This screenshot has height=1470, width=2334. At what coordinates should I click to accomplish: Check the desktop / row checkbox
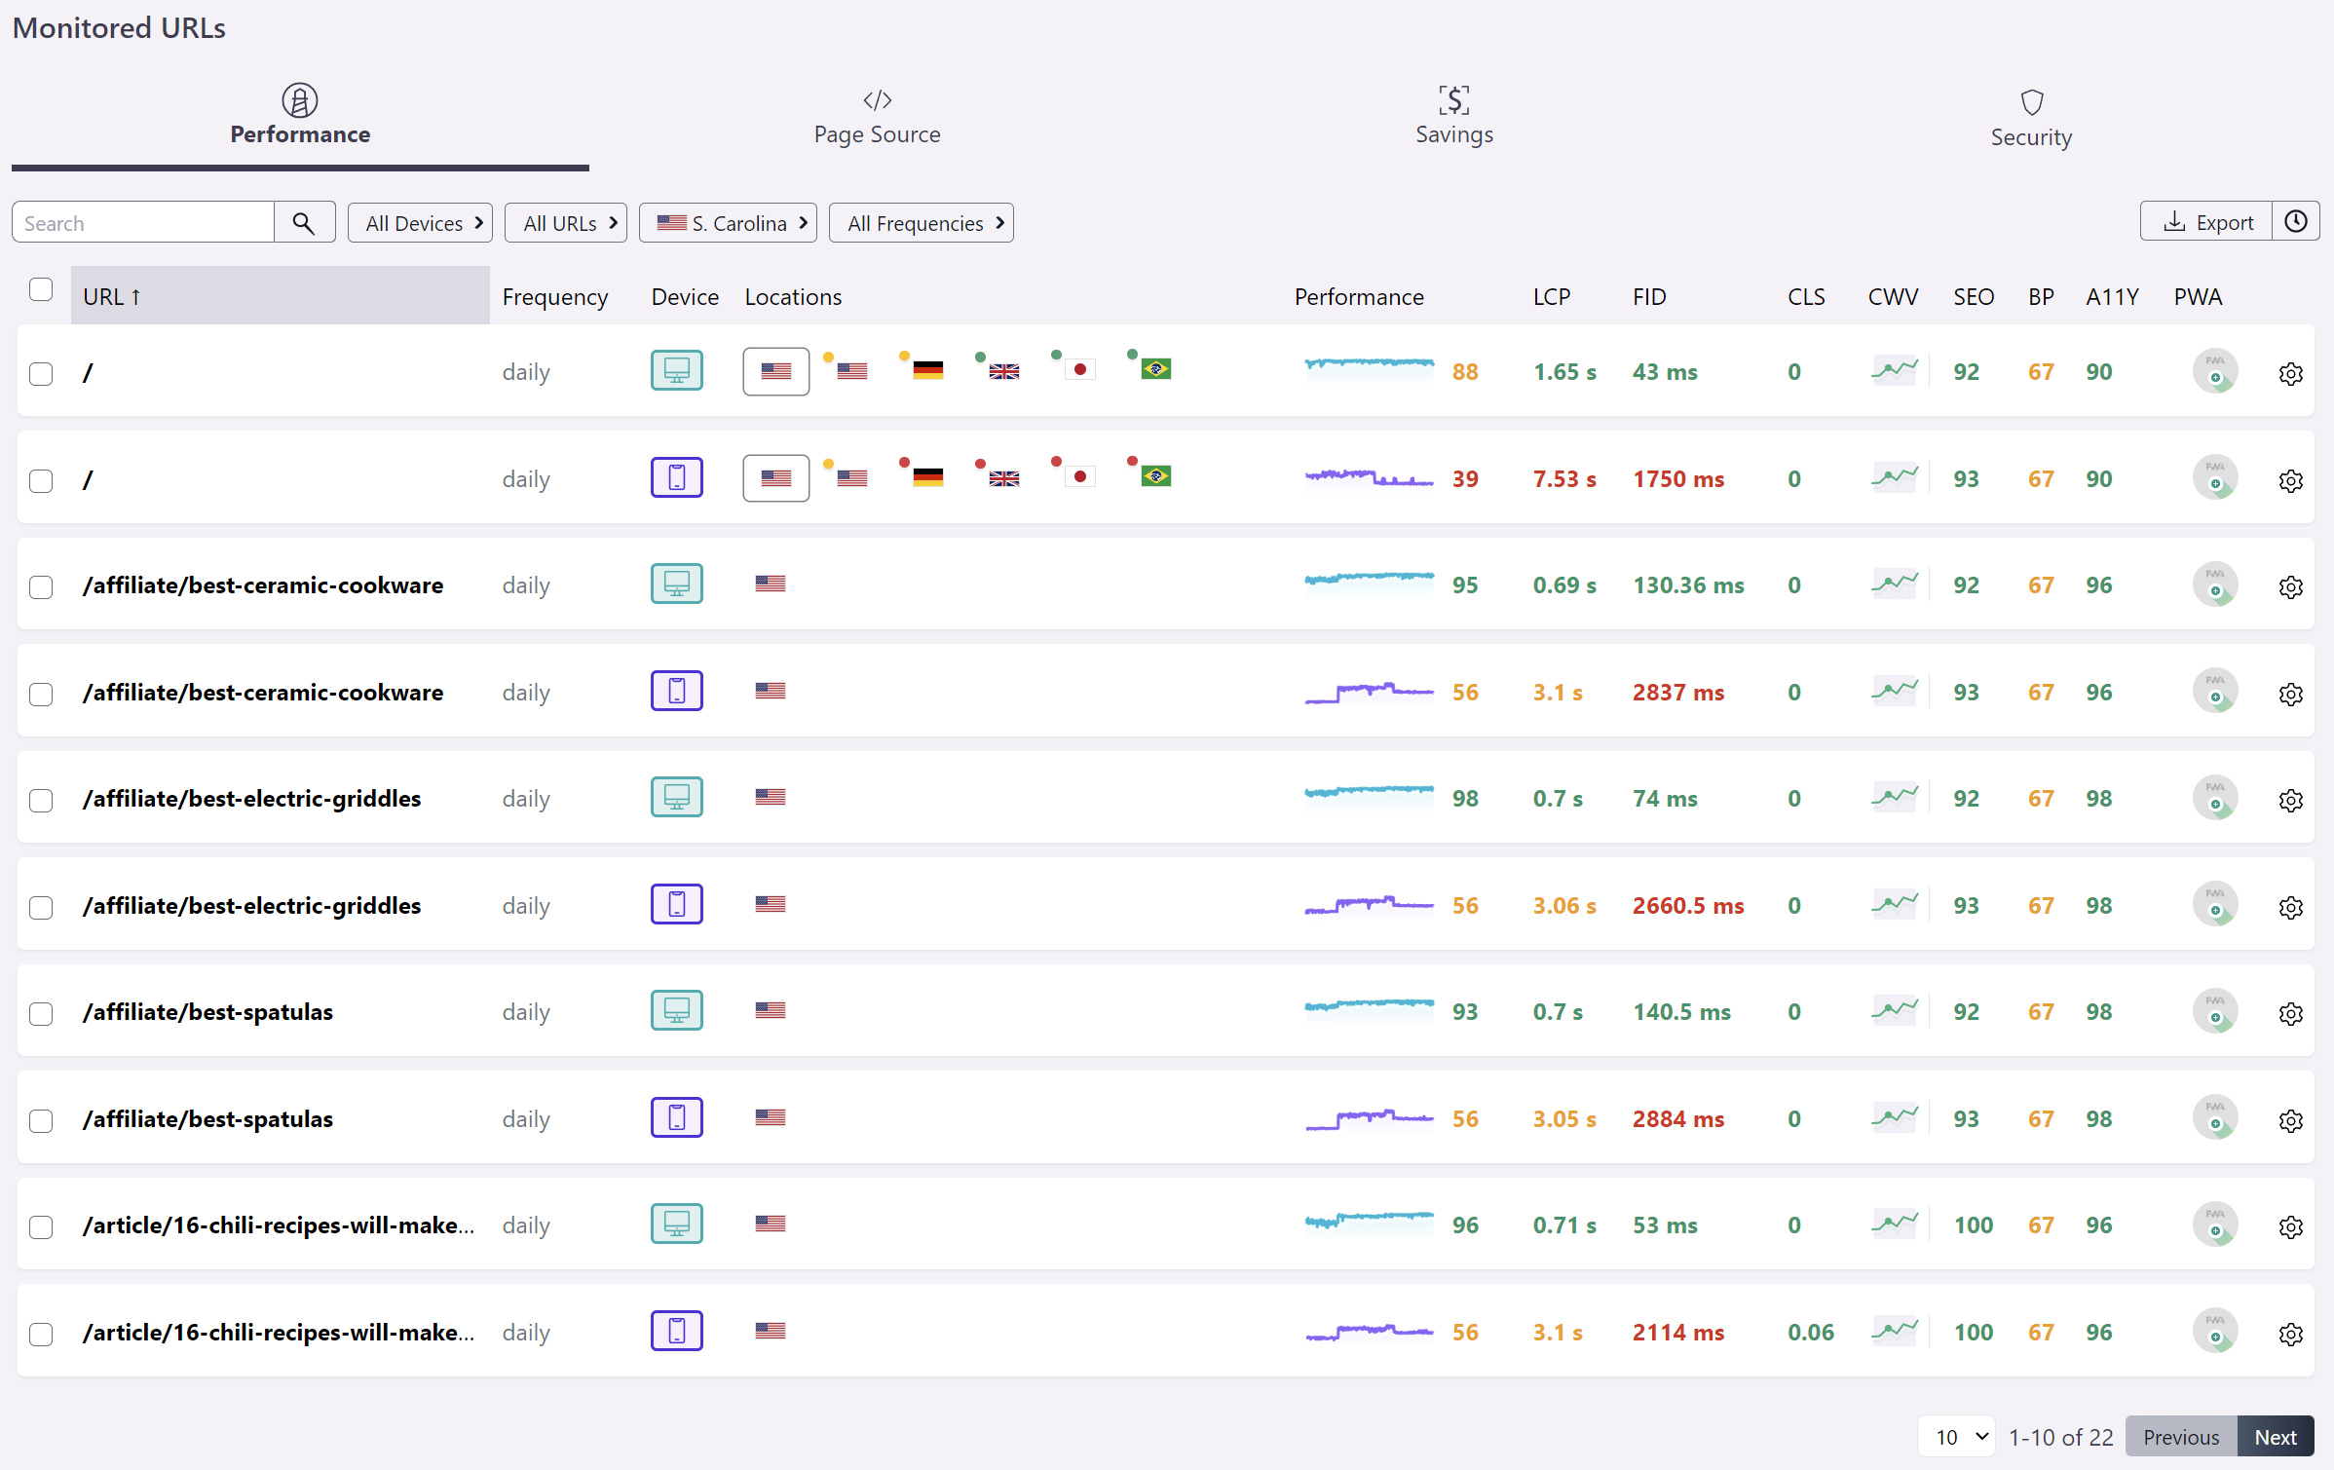pyautogui.click(x=41, y=374)
